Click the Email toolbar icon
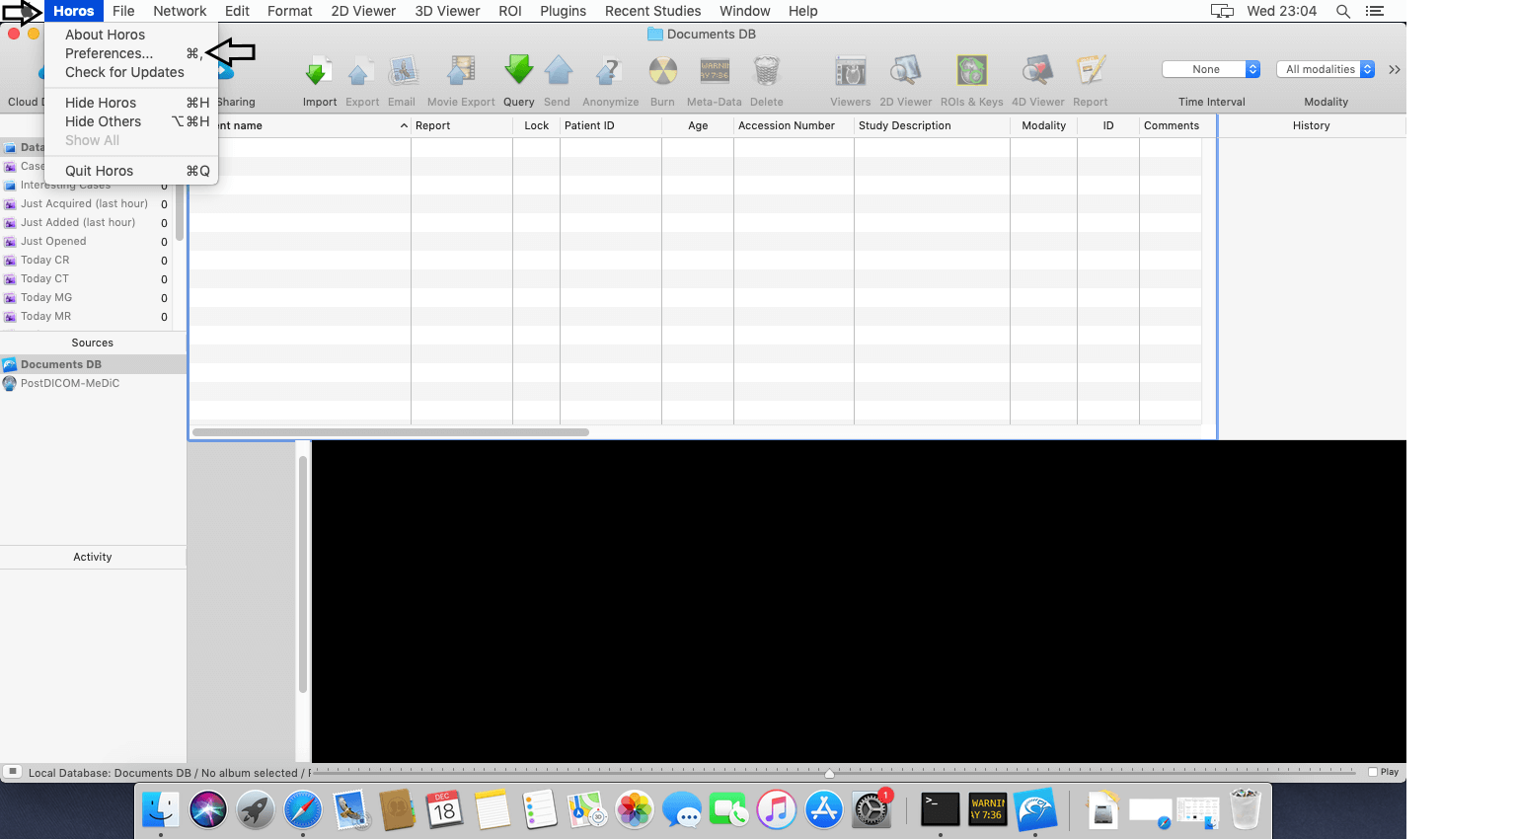Screen dimensions: 1516x839 pos(402,71)
